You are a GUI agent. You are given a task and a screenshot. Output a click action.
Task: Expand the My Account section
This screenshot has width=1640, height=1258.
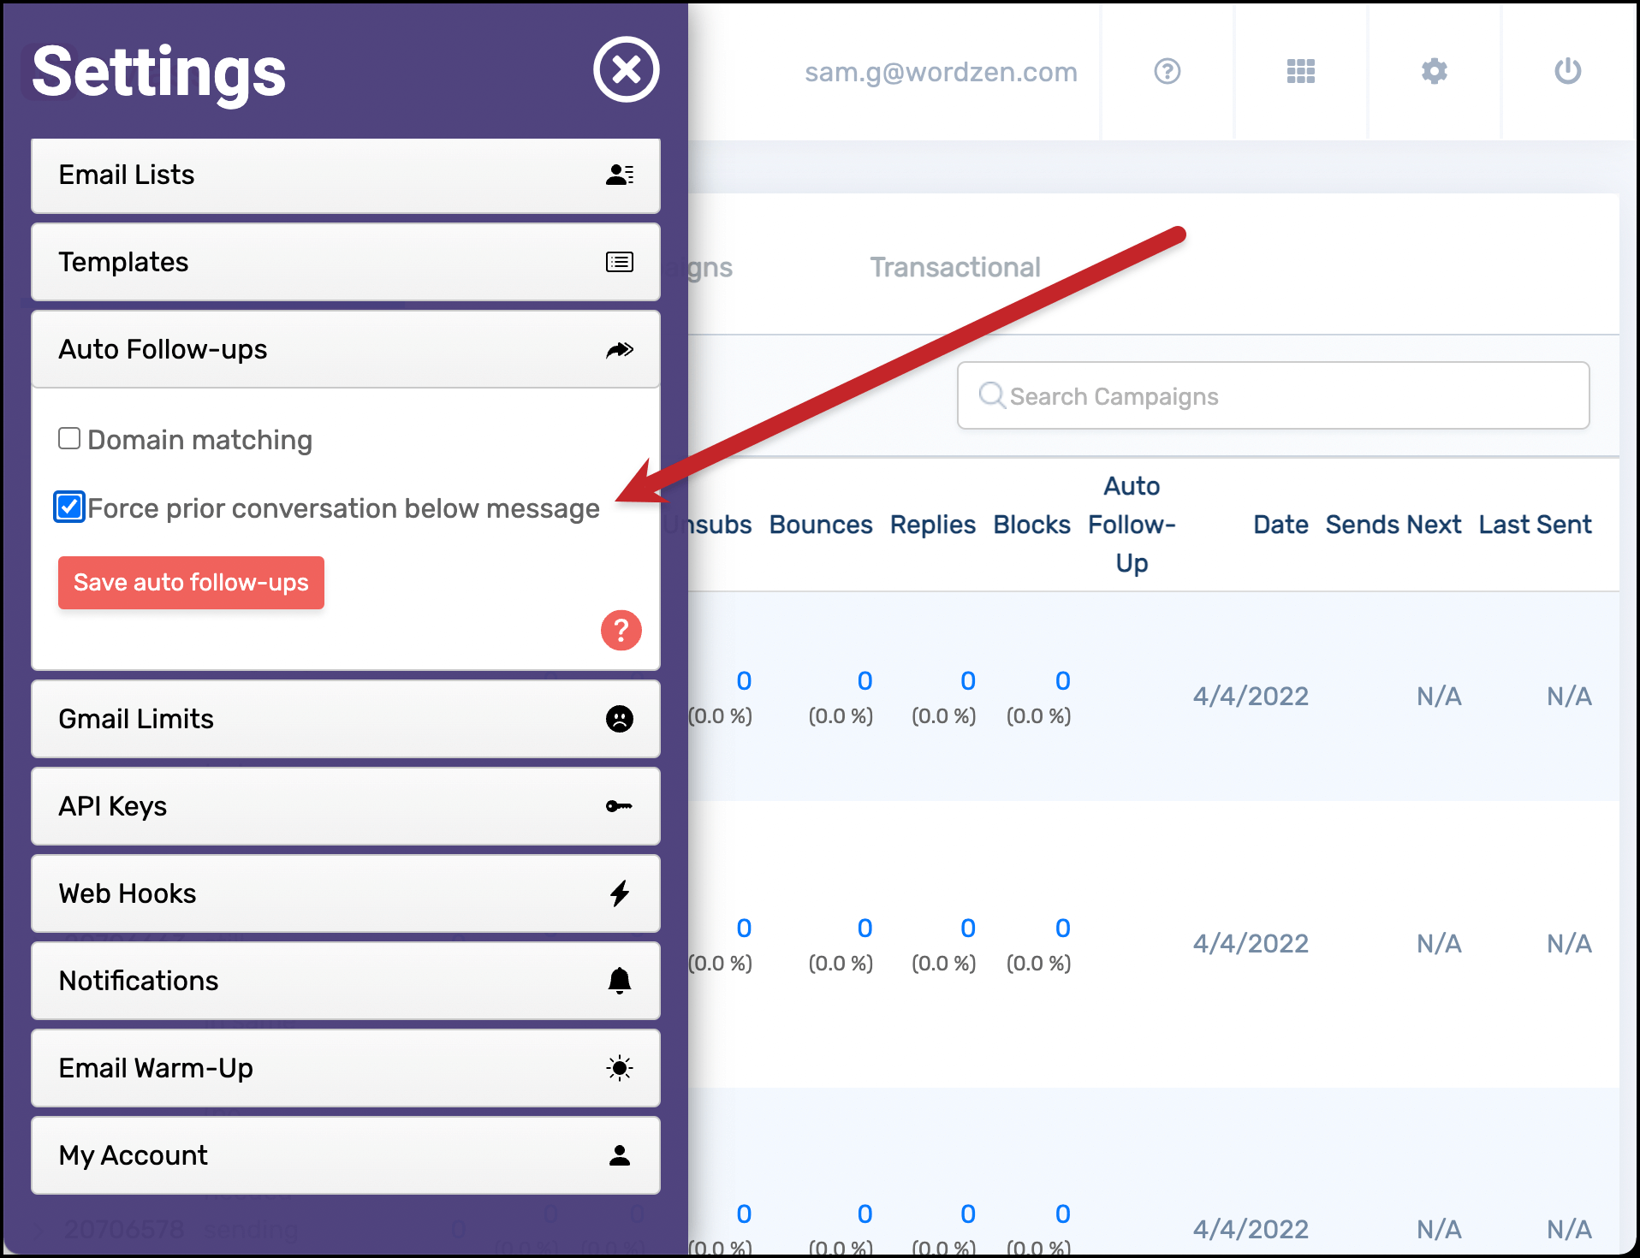pos(346,1155)
